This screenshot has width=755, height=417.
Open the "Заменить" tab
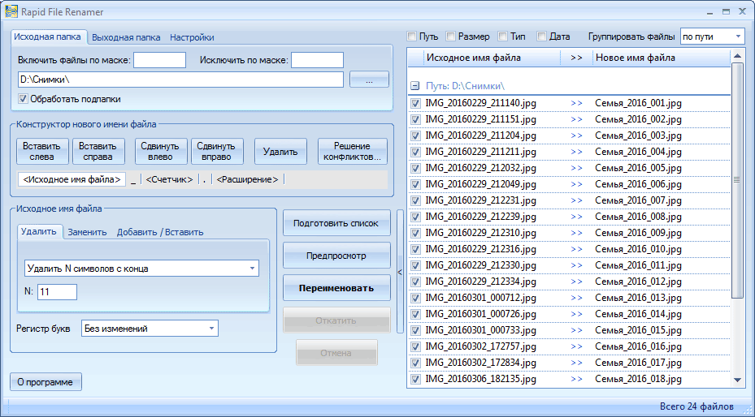tap(87, 232)
